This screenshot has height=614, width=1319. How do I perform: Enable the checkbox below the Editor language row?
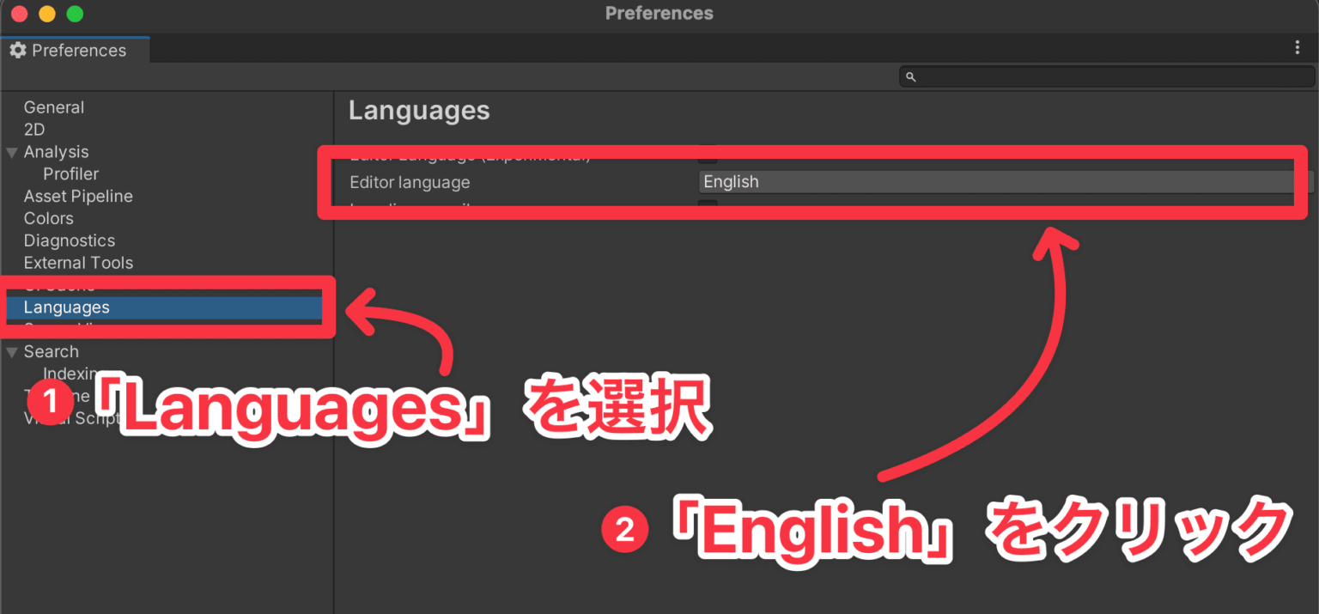click(x=706, y=208)
